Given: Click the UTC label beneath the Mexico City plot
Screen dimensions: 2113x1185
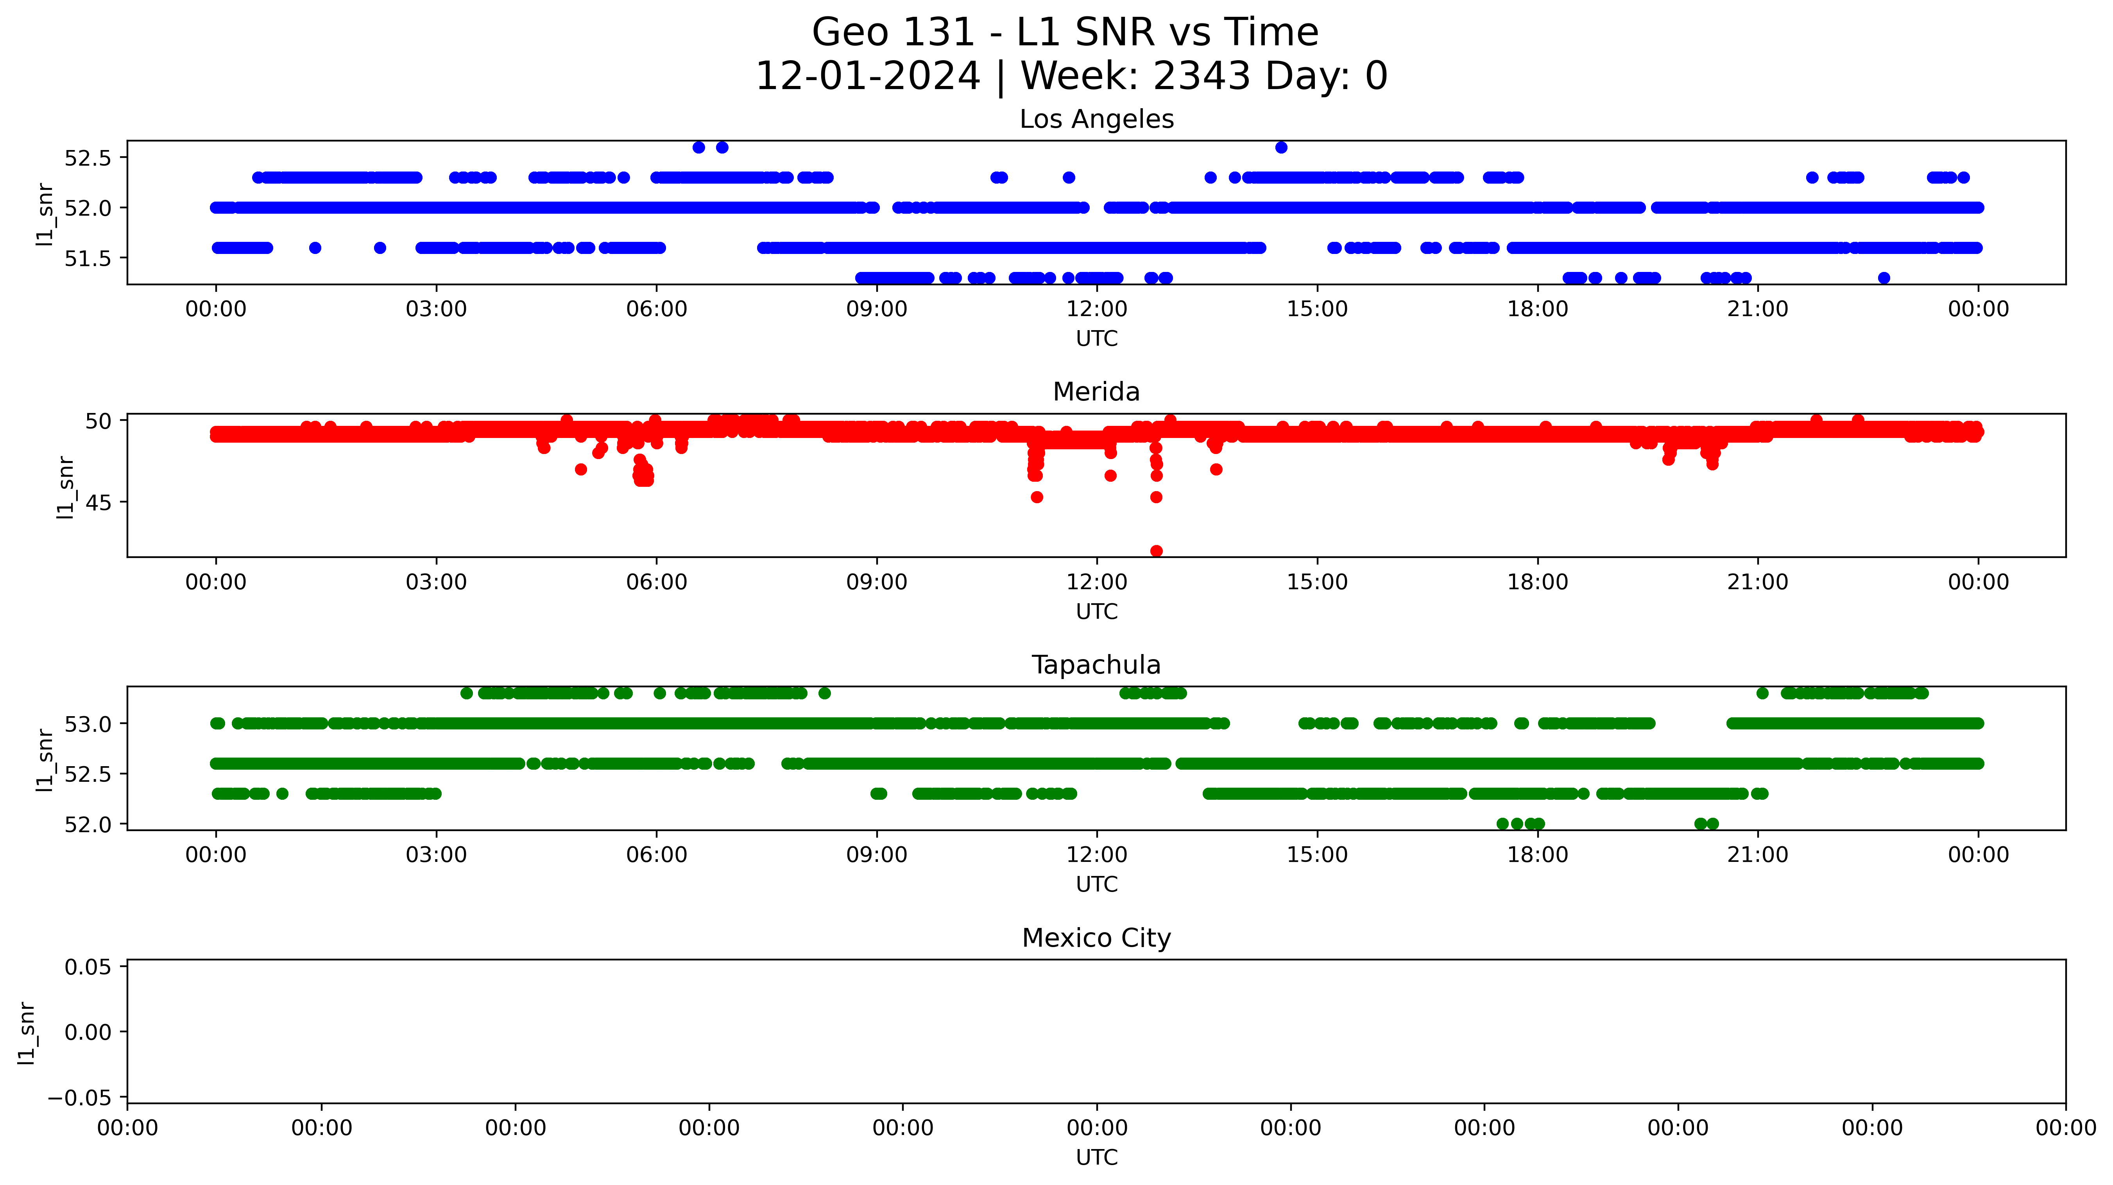Looking at the screenshot, I should [x=1096, y=1157].
